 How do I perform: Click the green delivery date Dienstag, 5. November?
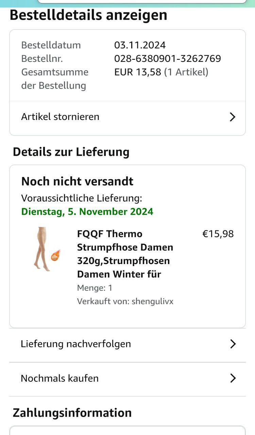pyautogui.click(x=87, y=212)
